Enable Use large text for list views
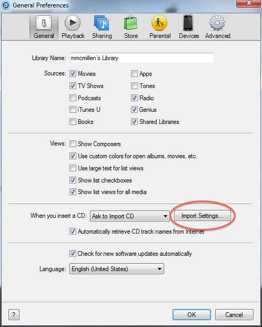This screenshot has height=327, width=262. point(73,168)
